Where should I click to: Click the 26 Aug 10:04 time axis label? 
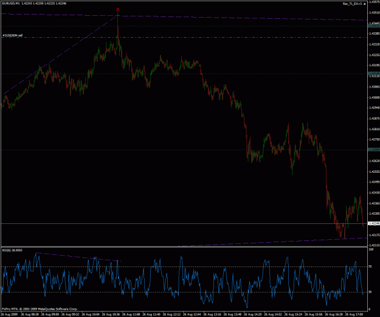tap(91, 315)
